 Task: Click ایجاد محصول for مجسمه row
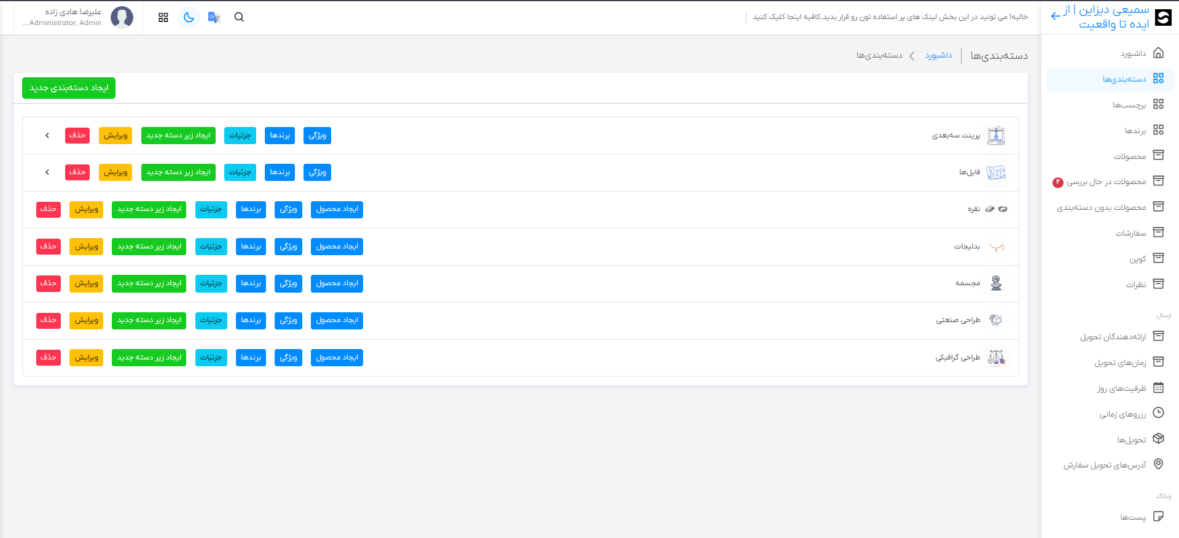coord(337,283)
